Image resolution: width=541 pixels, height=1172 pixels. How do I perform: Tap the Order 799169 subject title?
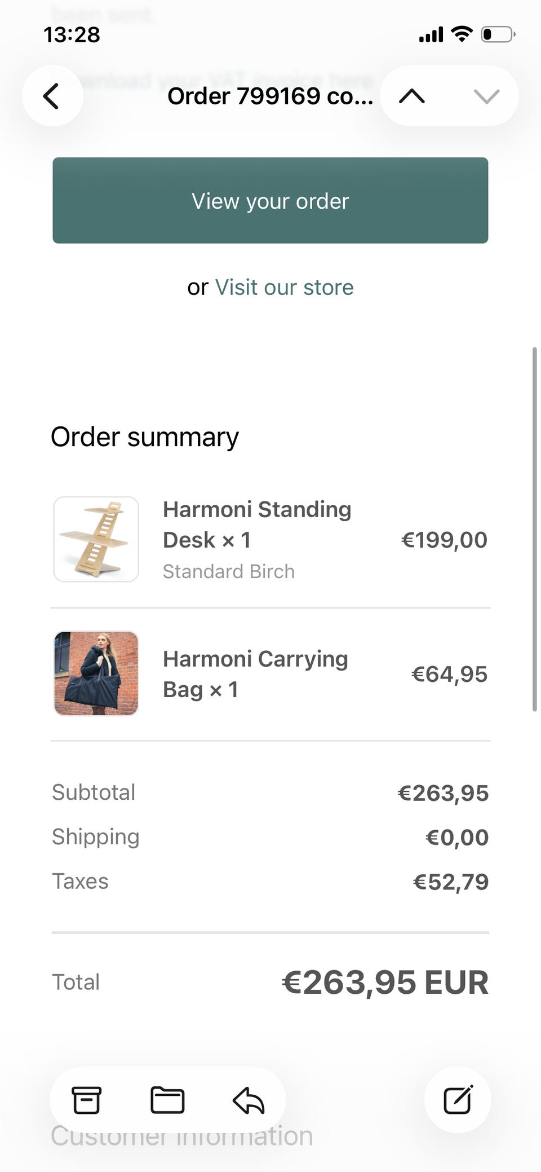[x=270, y=96]
